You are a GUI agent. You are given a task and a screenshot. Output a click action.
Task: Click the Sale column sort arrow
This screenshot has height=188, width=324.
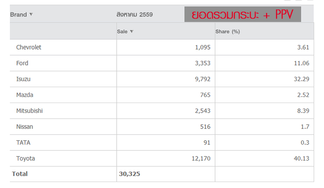pos(131,31)
